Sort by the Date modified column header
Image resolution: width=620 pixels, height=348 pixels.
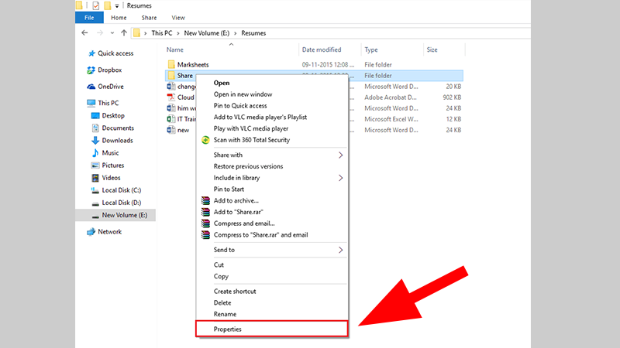pos(322,49)
